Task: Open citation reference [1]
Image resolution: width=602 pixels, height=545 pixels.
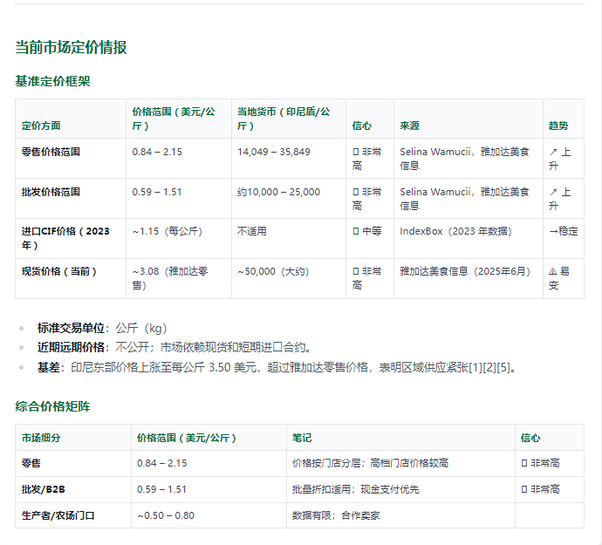Action: coord(475,368)
